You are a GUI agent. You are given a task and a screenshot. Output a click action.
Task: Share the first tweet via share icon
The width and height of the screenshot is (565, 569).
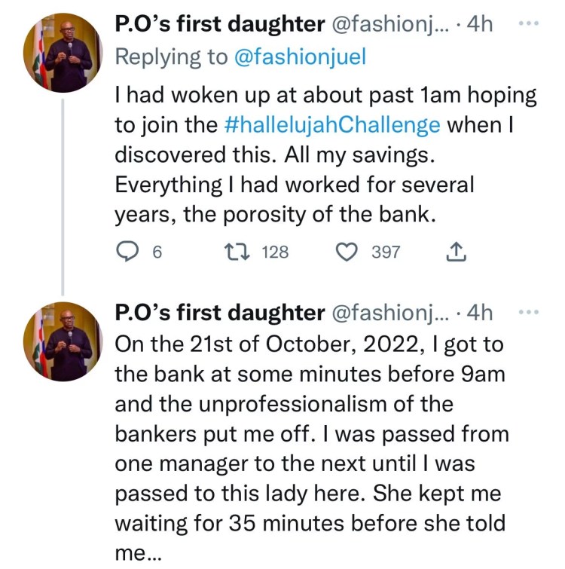click(456, 252)
